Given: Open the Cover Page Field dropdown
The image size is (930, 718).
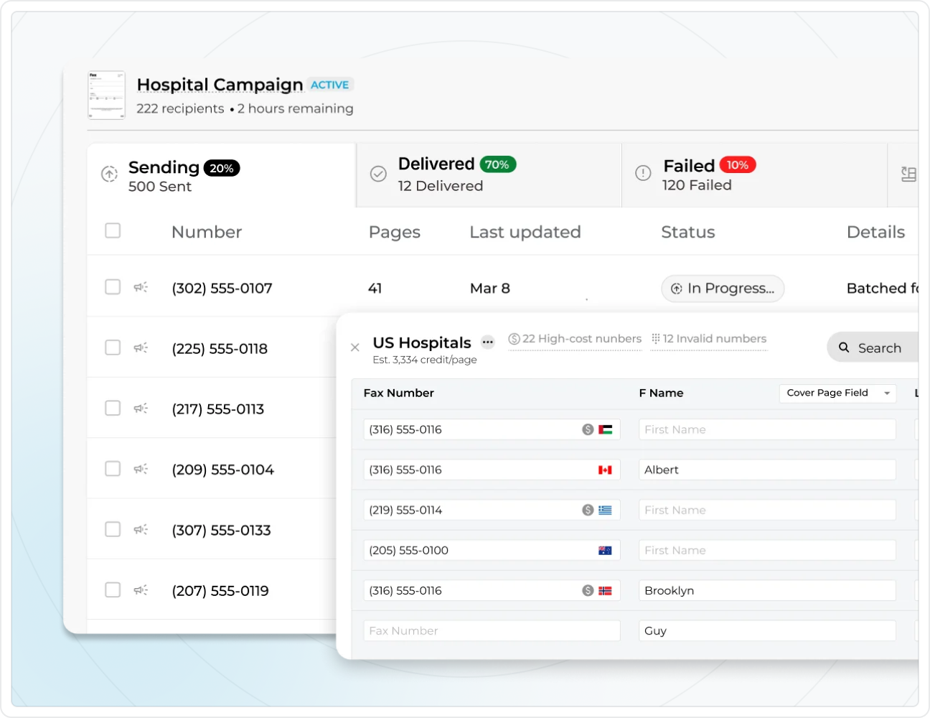Looking at the screenshot, I should (x=837, y=393).
